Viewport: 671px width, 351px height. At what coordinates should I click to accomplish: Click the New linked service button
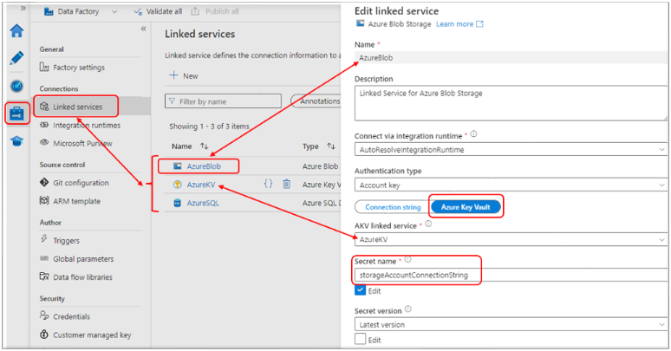coord(184,76)
